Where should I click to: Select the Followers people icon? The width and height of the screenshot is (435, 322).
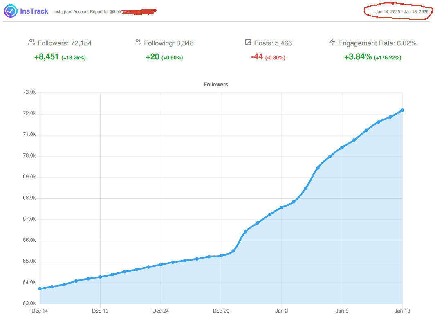[31, 42]
